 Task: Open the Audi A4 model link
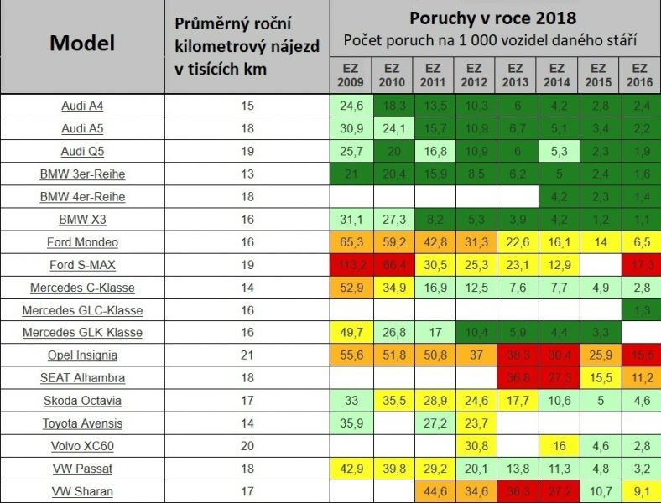point(82,106)
